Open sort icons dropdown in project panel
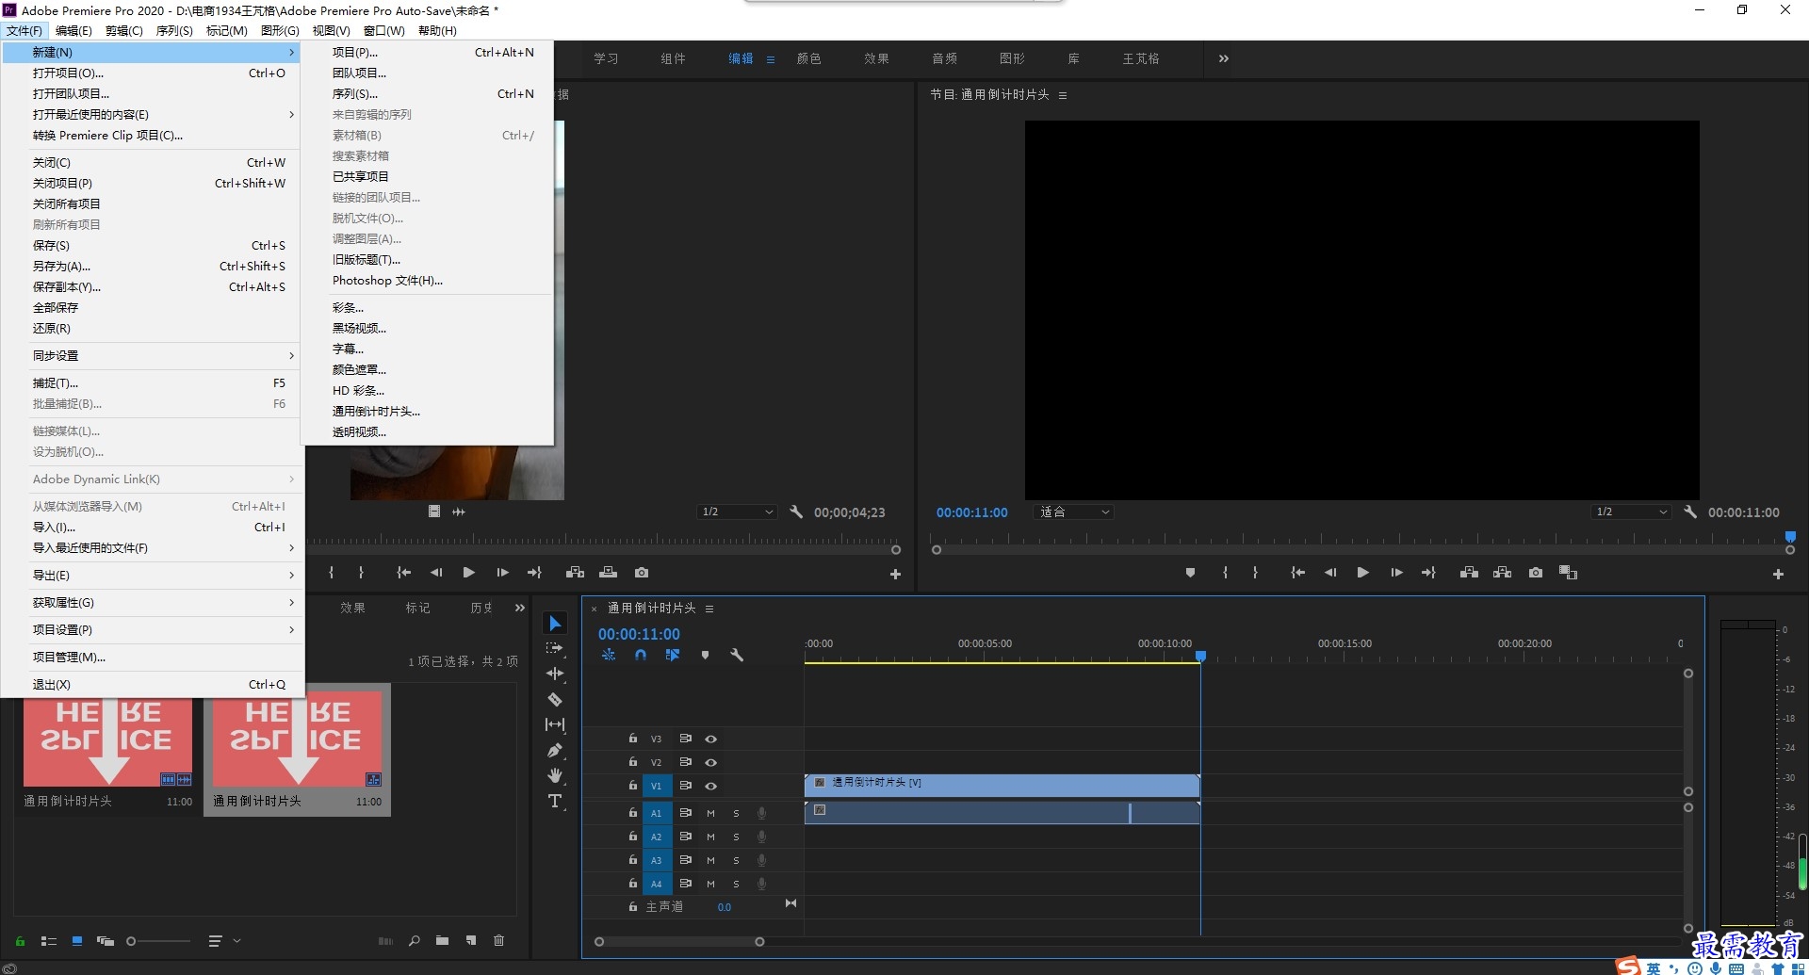 223,940
